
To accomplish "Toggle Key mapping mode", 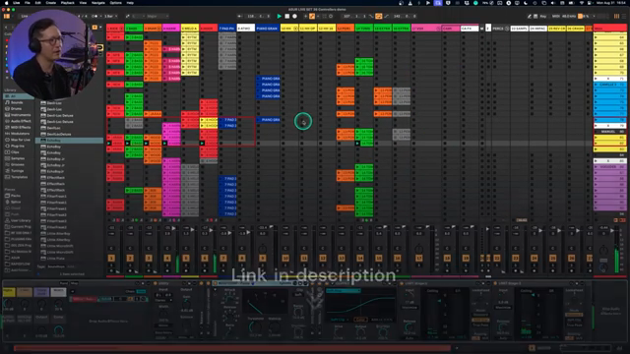I will [x=543, y=16].
